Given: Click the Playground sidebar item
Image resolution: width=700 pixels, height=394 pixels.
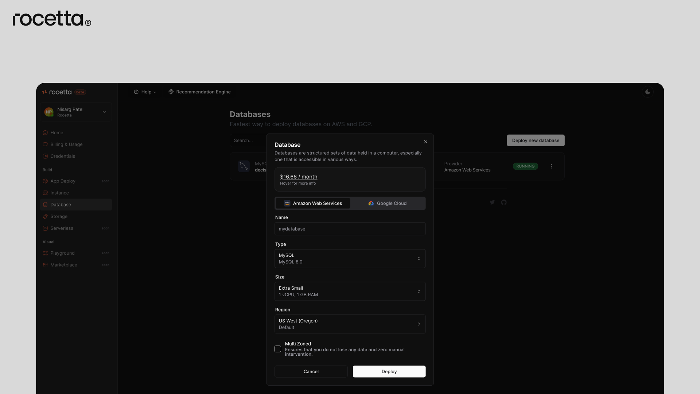Looking at the screenshot, I should [x=76, y=253].
